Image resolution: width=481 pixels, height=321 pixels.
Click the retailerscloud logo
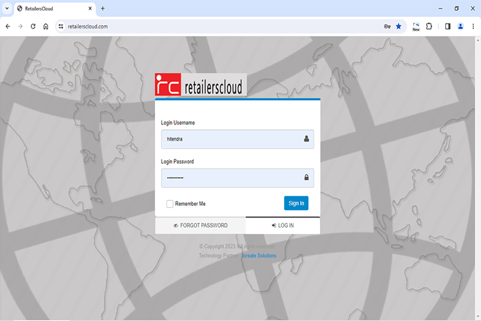[x=201, y=85]
